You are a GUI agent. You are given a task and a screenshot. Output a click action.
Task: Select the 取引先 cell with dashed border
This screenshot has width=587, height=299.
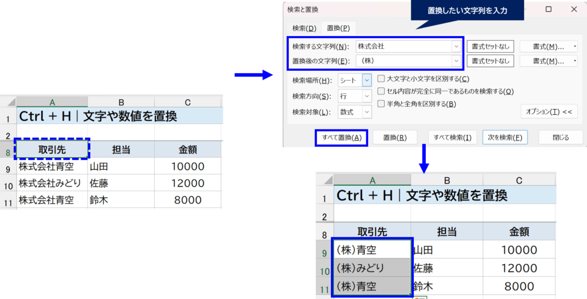[52, 149]
